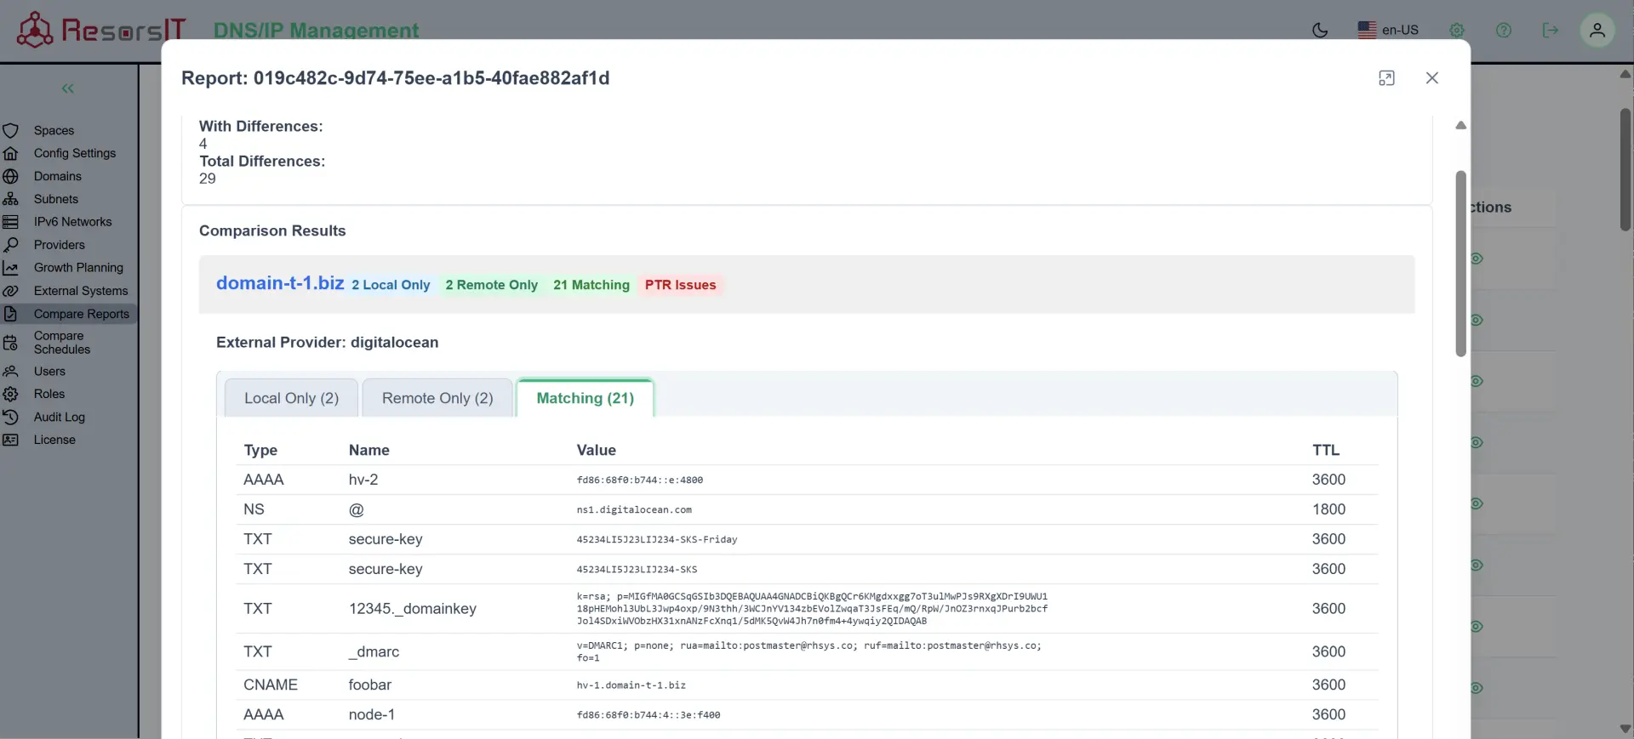
Task: Open External Systems page
Action: (x=81, y=291)
